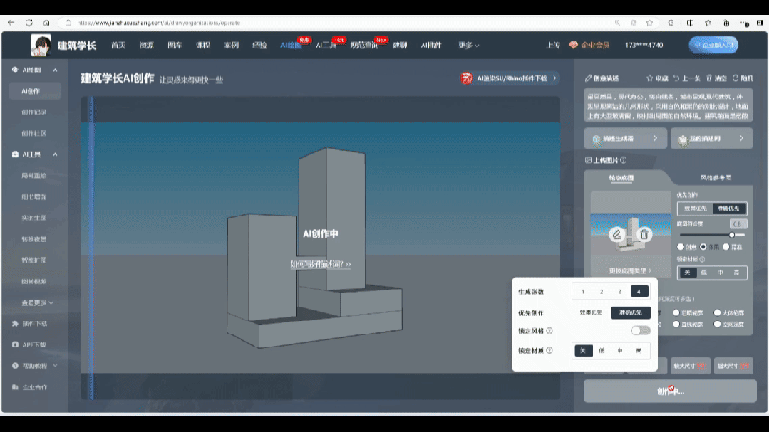The height and width of the screenshot is (432, 769).
Task: Open the 如何写好描述词? link
Action: [321, 264]
